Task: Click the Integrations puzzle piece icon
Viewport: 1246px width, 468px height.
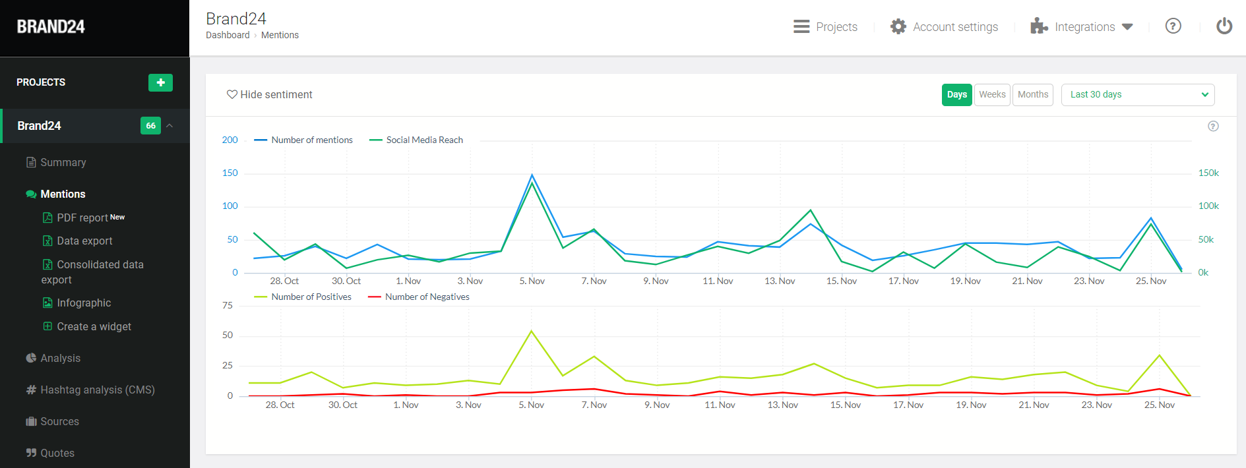Action: [1039, 26]
